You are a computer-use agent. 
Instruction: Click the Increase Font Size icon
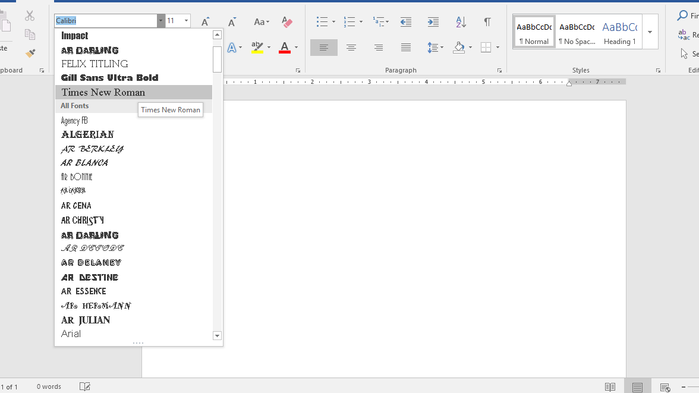[204, 21]
